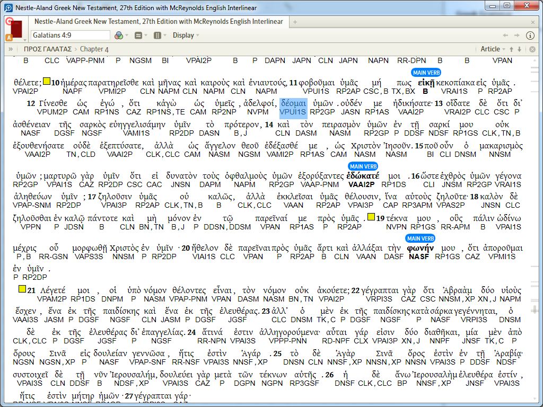Click the locator bar close icon
This screenshot has height=407, width=543.
click(x=532, y=49)
